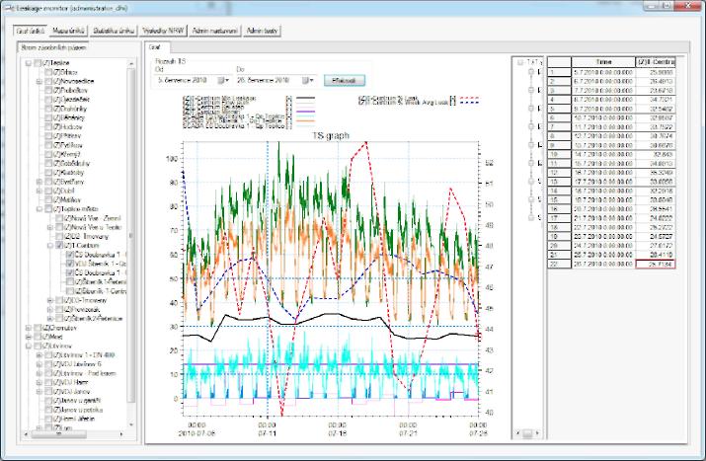Open the Do date calendar dropdown
The width and height of the screenshot is (706, 461).
(308, 81)
